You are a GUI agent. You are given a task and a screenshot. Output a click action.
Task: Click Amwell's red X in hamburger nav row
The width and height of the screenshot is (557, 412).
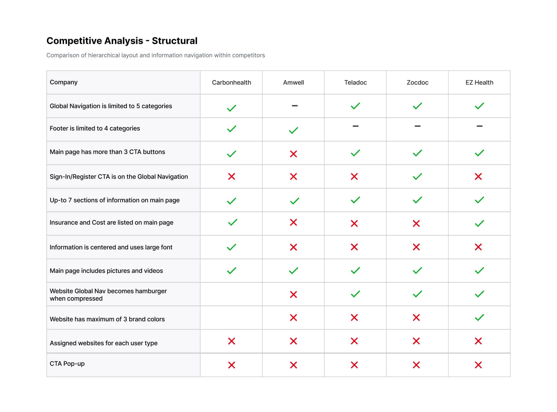[x=293, y=295]
